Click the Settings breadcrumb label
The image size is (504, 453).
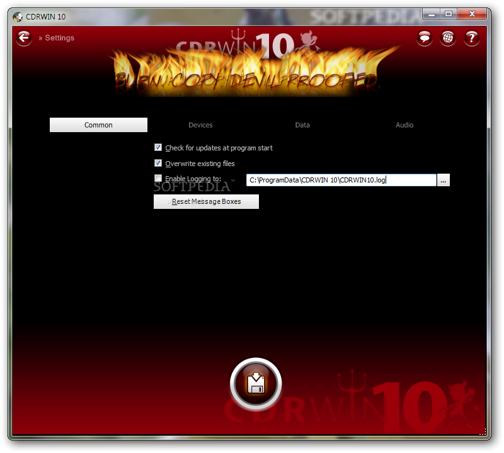[59, 38]
